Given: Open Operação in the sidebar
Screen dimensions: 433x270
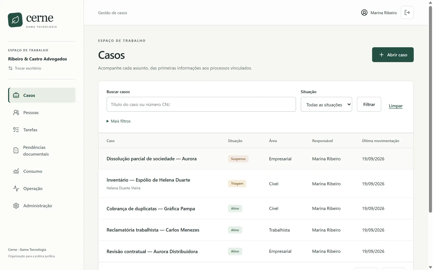Looking at the screenshot, I should click(42, 188).
